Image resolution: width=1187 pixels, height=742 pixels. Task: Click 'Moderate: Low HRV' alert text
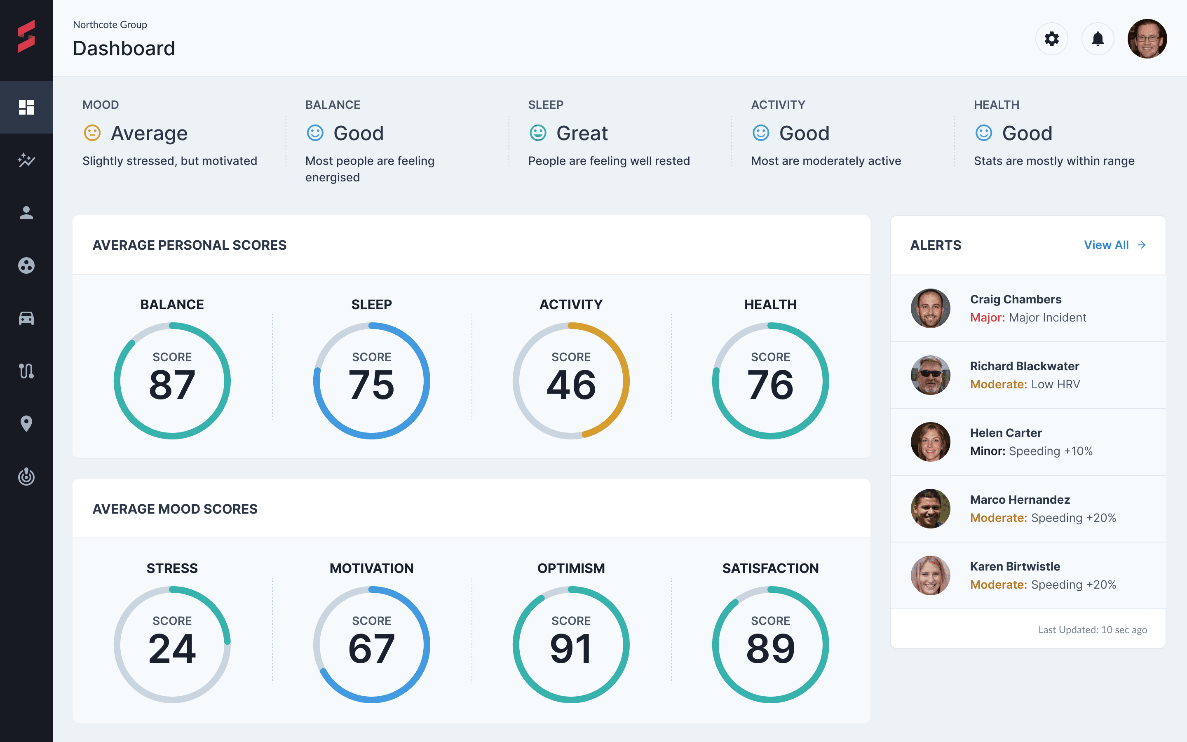(1025, 384)
